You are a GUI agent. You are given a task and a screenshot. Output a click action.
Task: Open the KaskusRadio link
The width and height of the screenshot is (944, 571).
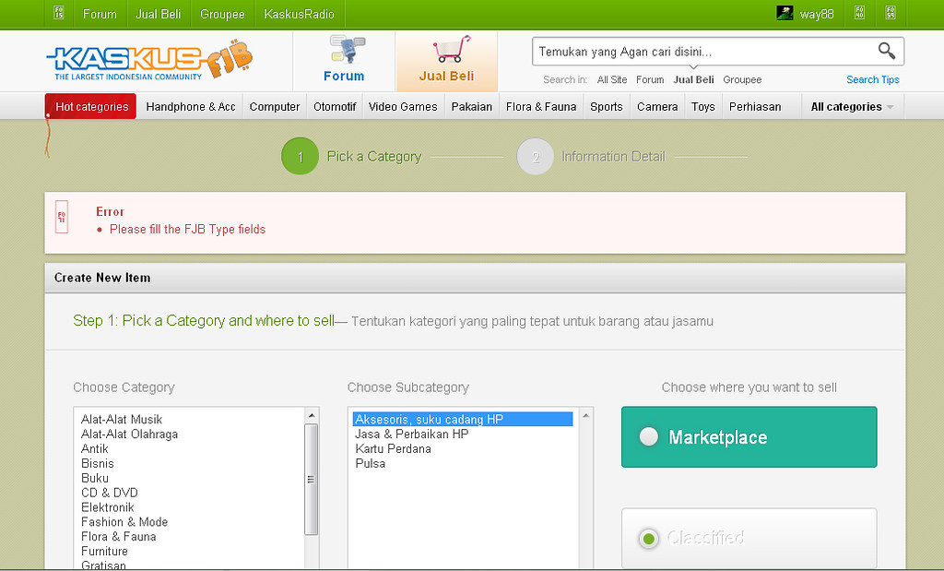point(300,14)
